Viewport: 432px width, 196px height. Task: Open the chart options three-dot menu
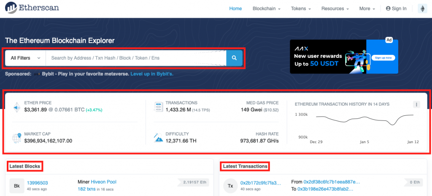coord(416,104)
